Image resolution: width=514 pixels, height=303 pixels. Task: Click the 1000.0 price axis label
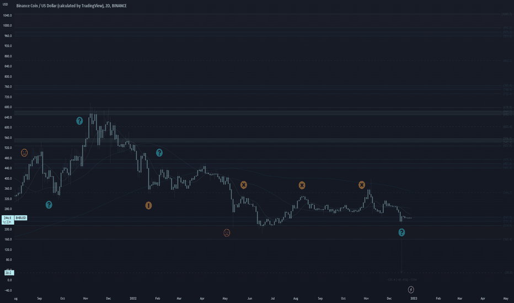(8, 25)
